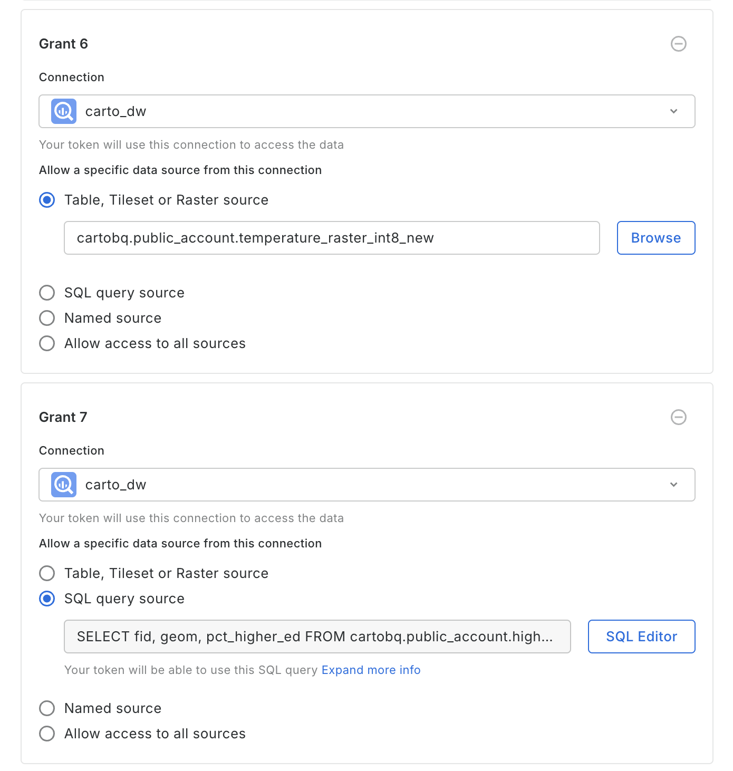Open the SQL Editor
The width and height of the screenshot is (733, 771).
click(x=641, y=637)
